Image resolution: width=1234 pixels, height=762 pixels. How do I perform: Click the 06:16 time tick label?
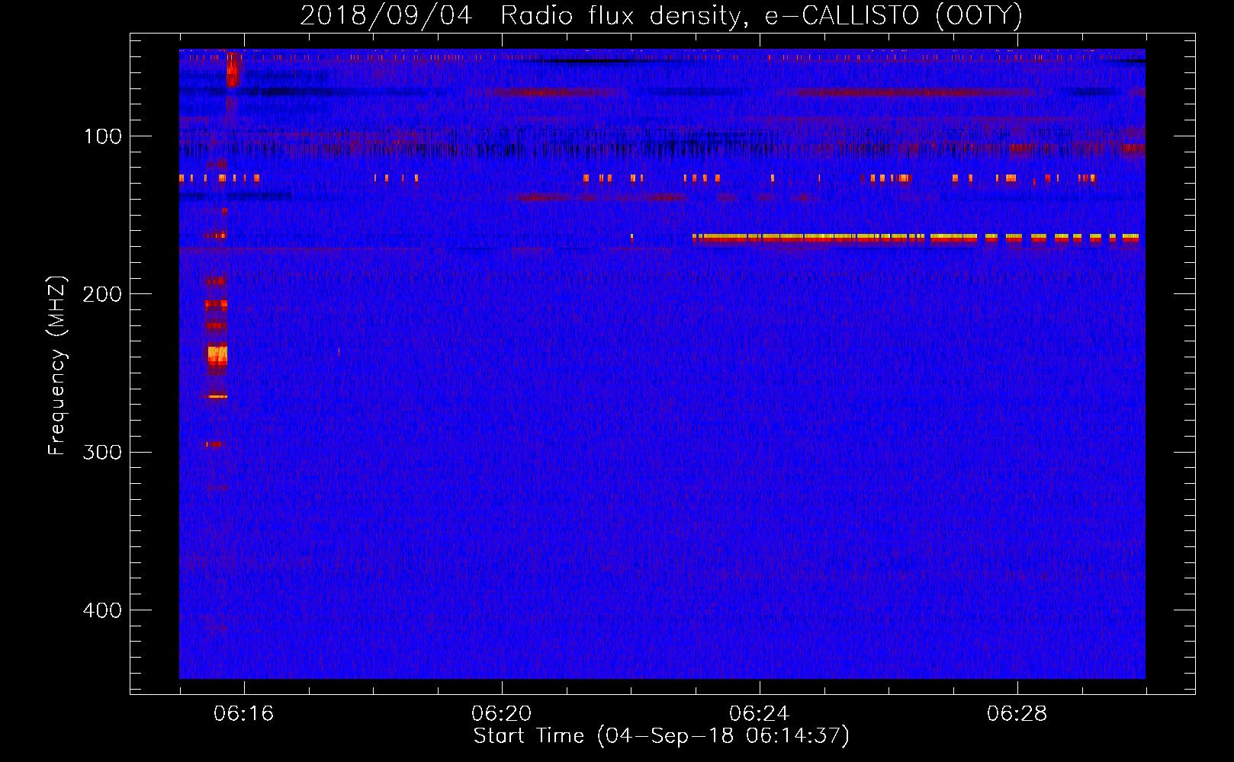(243, 714)
